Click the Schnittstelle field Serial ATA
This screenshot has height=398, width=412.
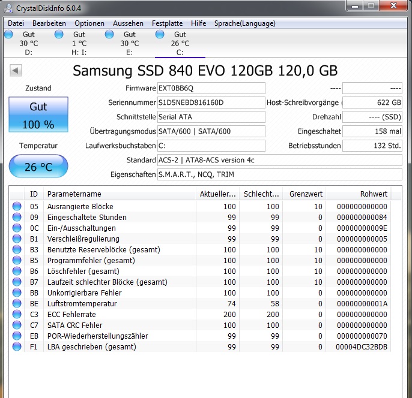click(x=211, y=117)
